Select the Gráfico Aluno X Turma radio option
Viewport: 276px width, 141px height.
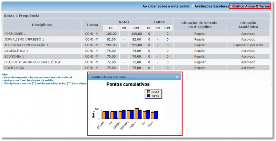[x=231, y=6]
